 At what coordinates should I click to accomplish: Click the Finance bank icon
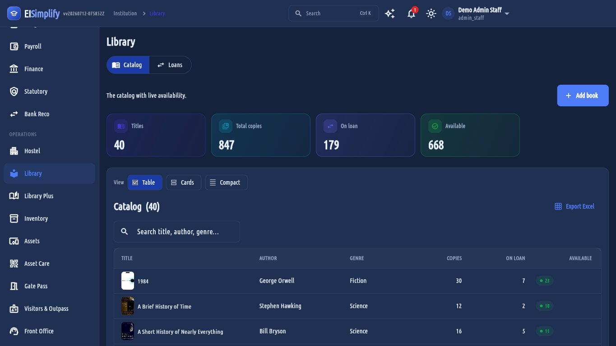point(14,69)
